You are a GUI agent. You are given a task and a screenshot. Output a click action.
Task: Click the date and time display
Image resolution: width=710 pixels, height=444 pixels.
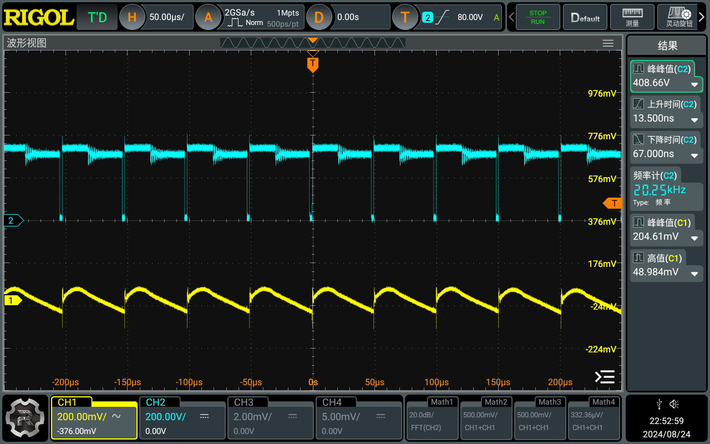pyautogui.click(x=666, y=427)
